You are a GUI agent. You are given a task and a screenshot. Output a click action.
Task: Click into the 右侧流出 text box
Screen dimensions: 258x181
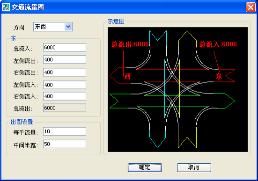65,72
